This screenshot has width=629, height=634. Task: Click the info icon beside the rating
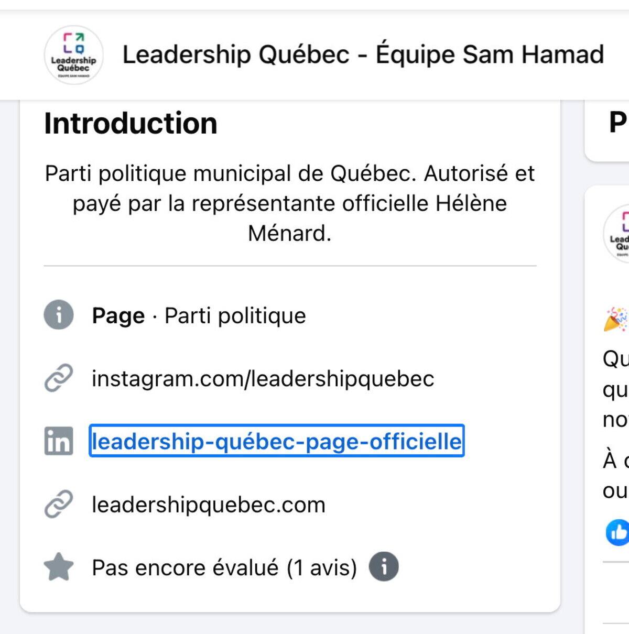(x=384, y=567)
